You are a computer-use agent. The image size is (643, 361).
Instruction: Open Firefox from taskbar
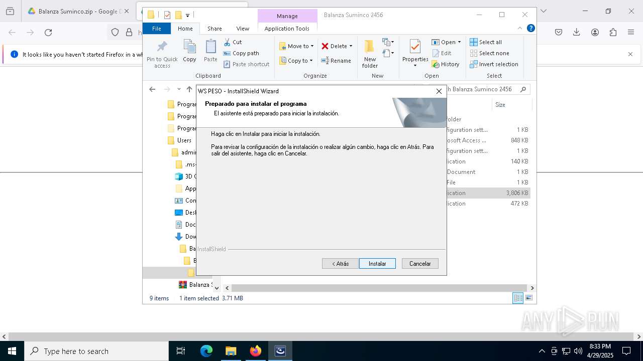256,351
